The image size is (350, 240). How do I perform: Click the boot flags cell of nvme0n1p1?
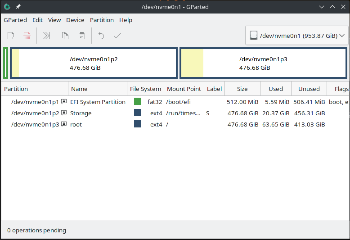click(339, 102)
